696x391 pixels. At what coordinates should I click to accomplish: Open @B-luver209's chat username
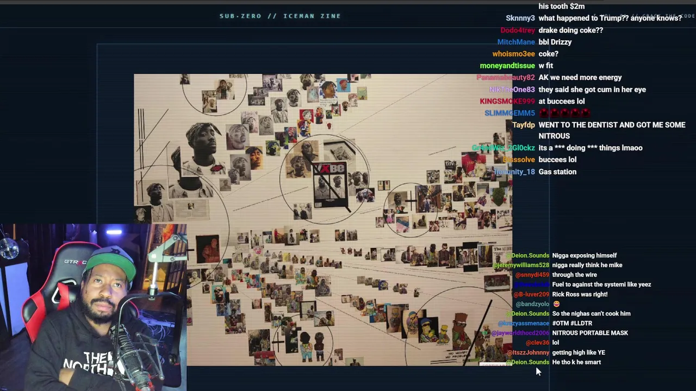point(531,295)
